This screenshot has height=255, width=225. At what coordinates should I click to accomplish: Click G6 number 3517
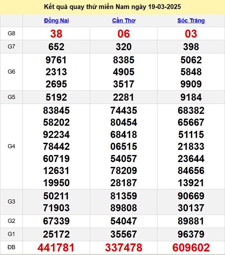pos(124,84)
